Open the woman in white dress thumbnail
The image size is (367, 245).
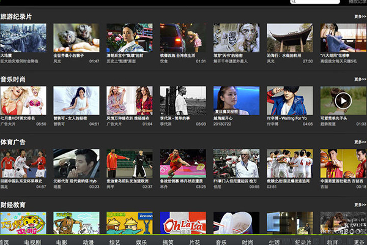76,100
